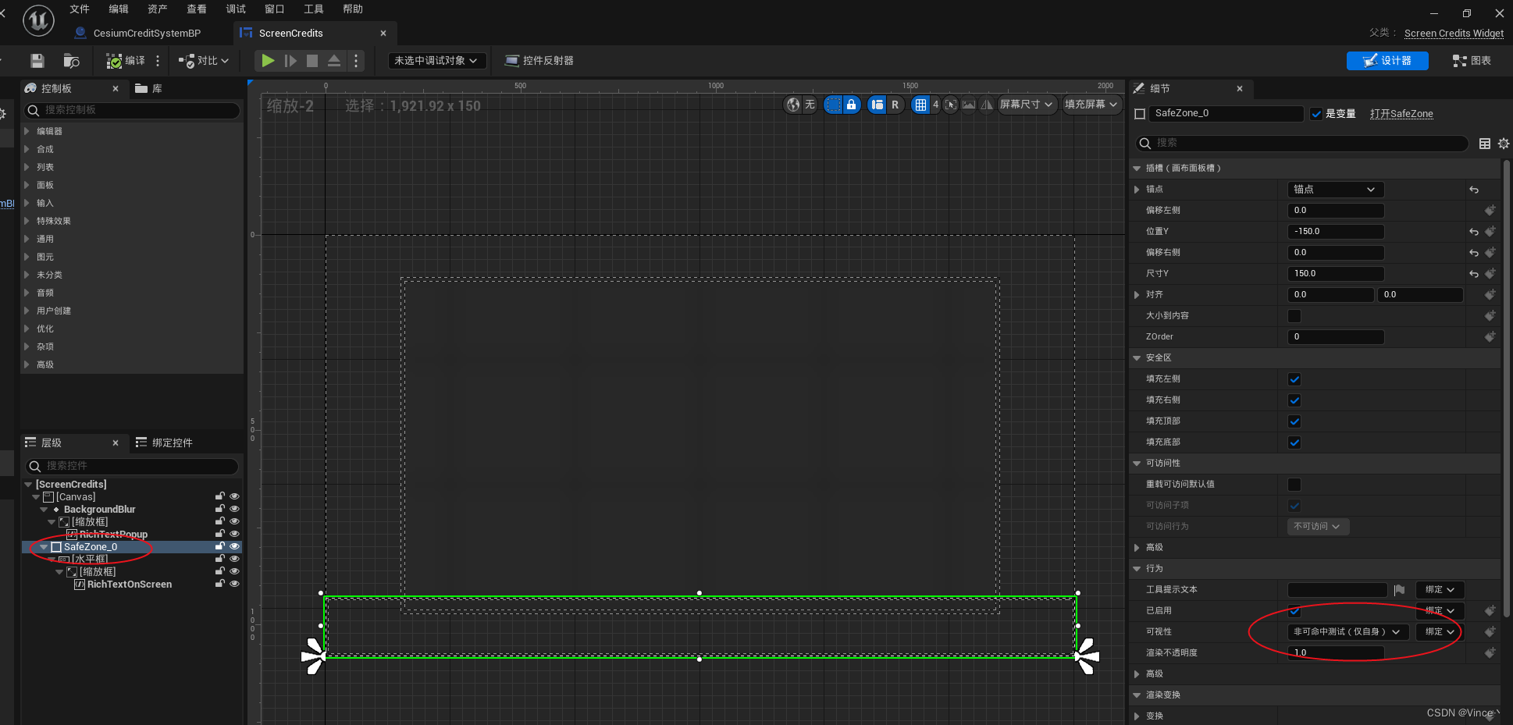
Task: Select the mirror/flip preview icon
Action: [x=986, y=105]
